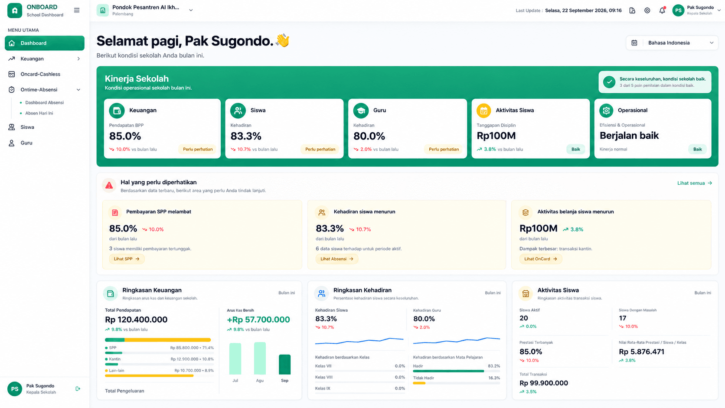Open the Bahasa Indonesia language dropdown

[672, 43]
